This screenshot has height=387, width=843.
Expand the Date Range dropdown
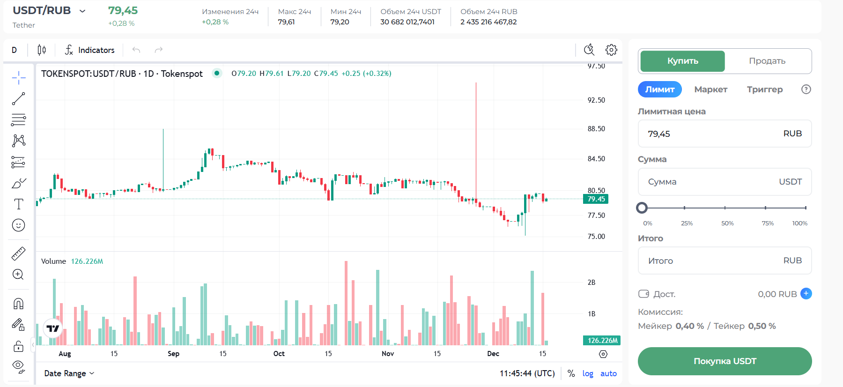click(69, 373)
